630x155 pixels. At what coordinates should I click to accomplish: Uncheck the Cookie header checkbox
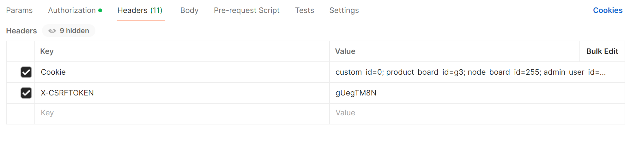(26, 72)
